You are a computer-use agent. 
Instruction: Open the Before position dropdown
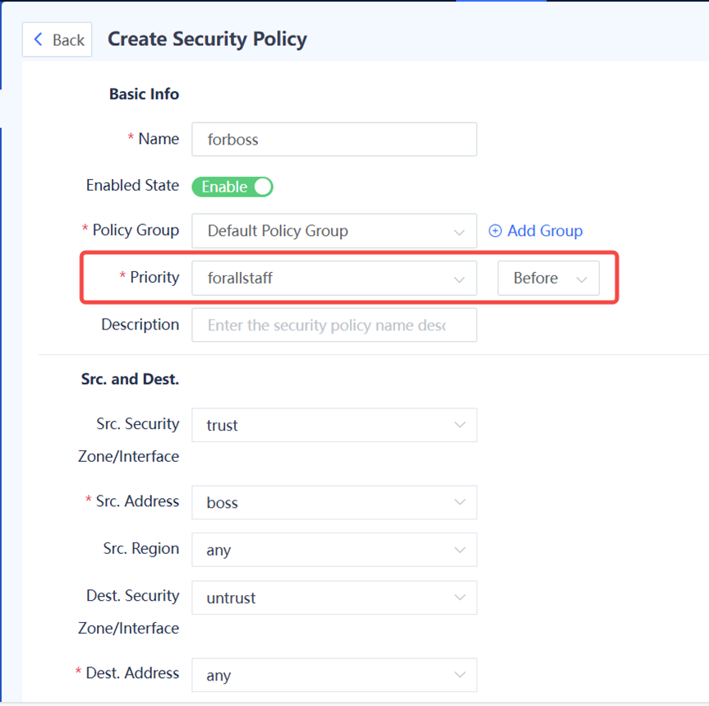(x=548, y=279)
